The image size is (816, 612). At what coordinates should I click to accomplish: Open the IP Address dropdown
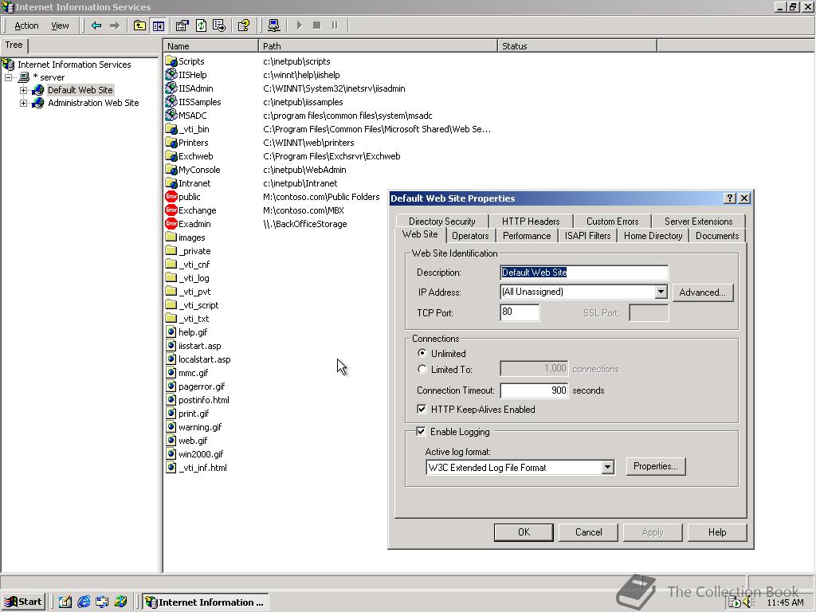click(661, 292)
